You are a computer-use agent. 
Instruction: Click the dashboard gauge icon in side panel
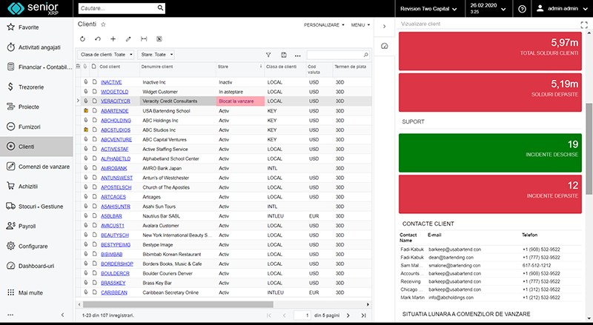[x=384, y=46]
